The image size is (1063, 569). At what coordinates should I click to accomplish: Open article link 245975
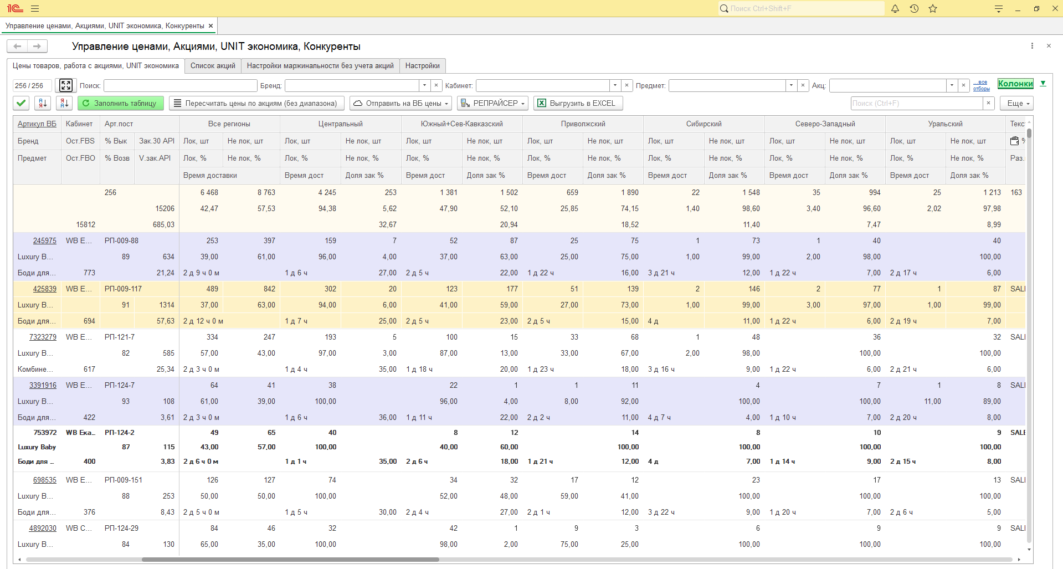pos(44,241)
